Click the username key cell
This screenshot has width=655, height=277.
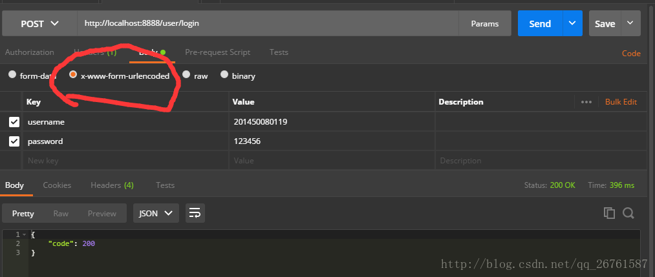125,122
